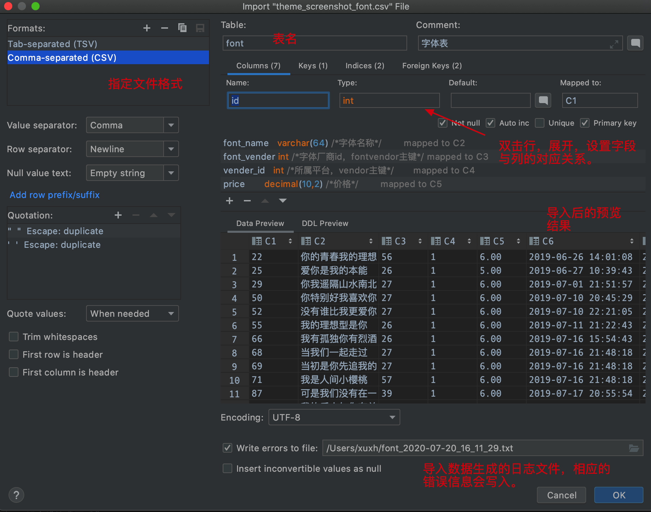The width and height of the screenshot is (651, 512).
Task: Click the OK button
Action: tap(619, 495)
